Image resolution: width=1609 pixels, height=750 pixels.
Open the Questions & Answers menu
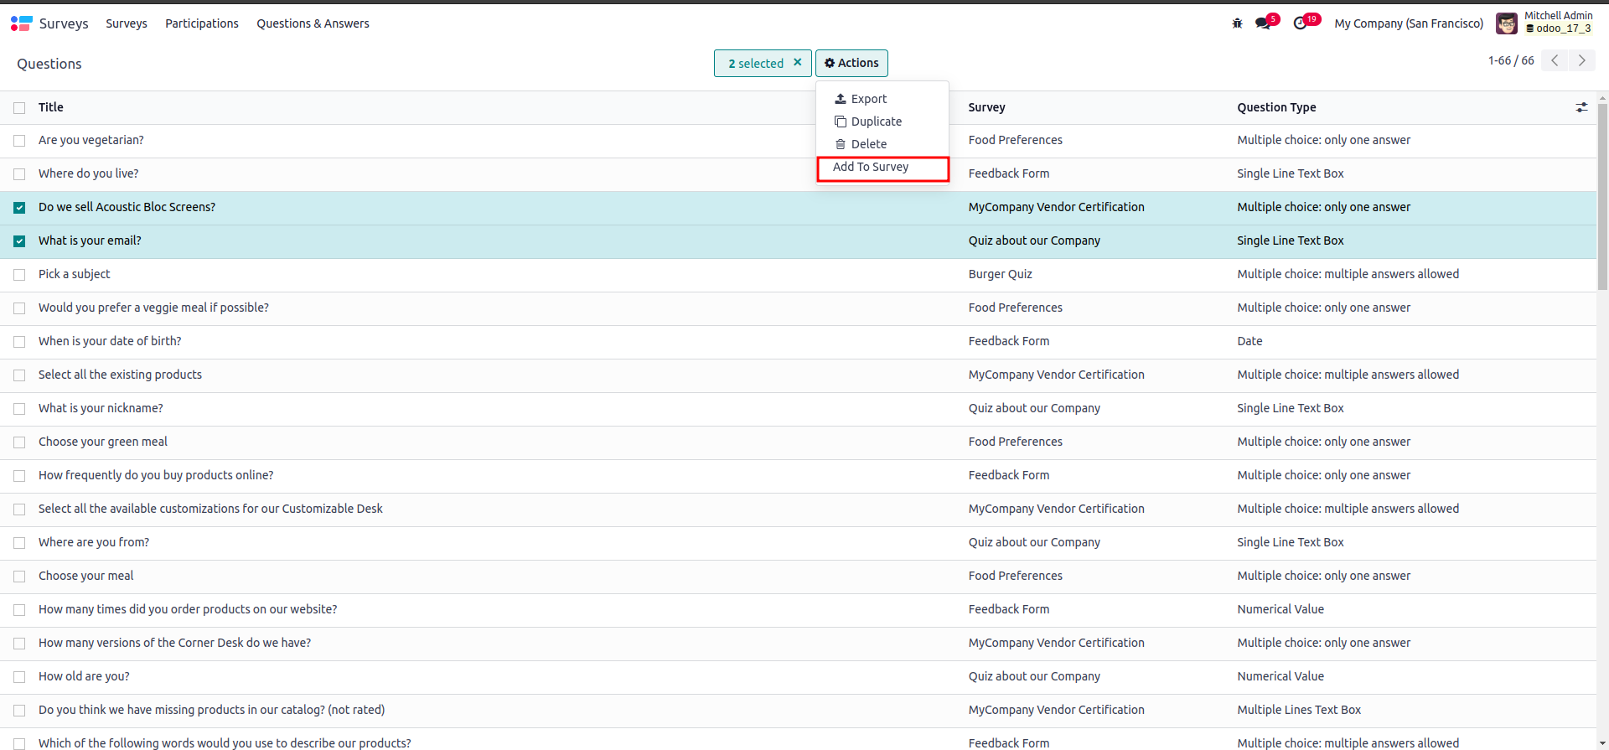313,23
